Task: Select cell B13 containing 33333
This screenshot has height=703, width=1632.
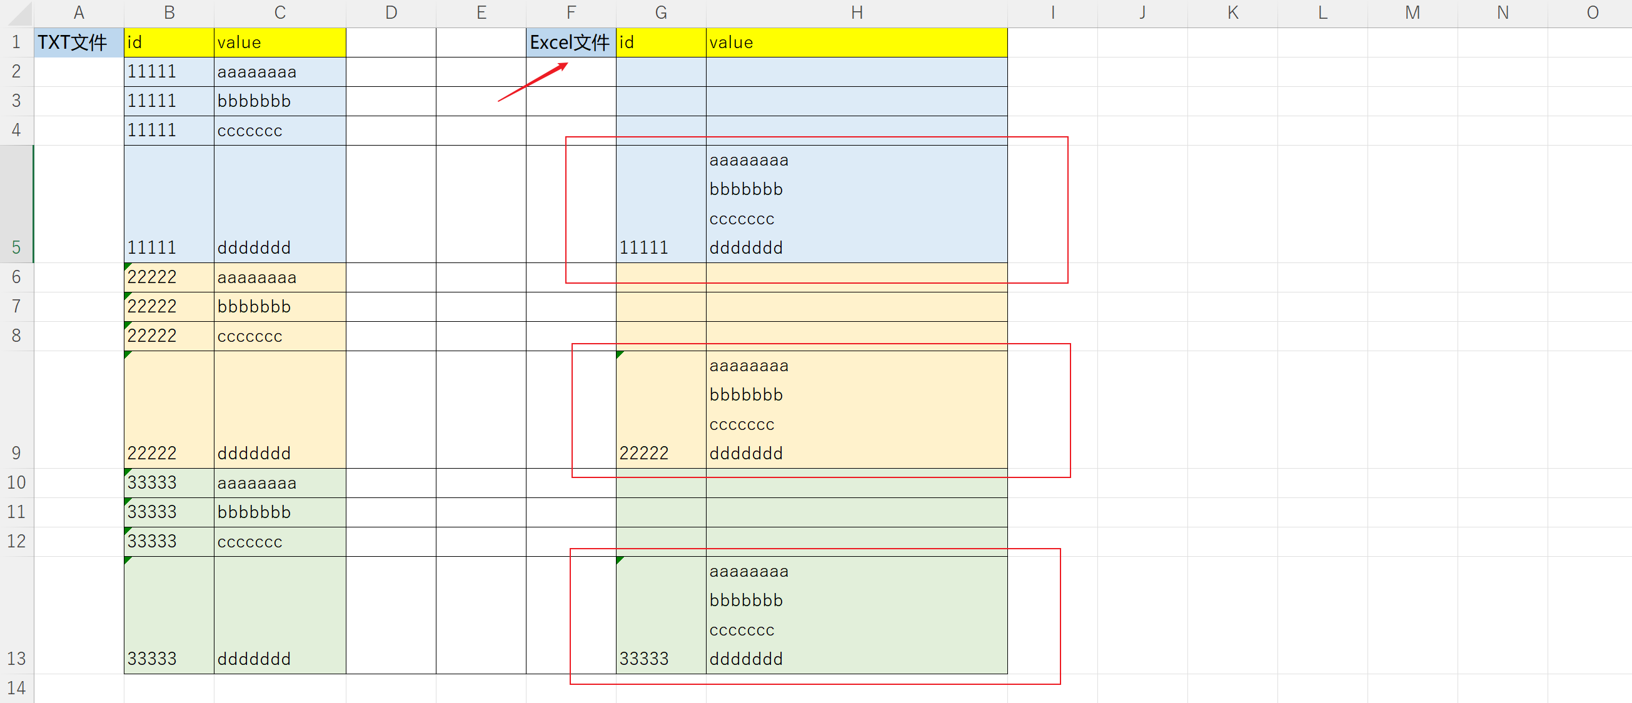Action: click(169, 615)
